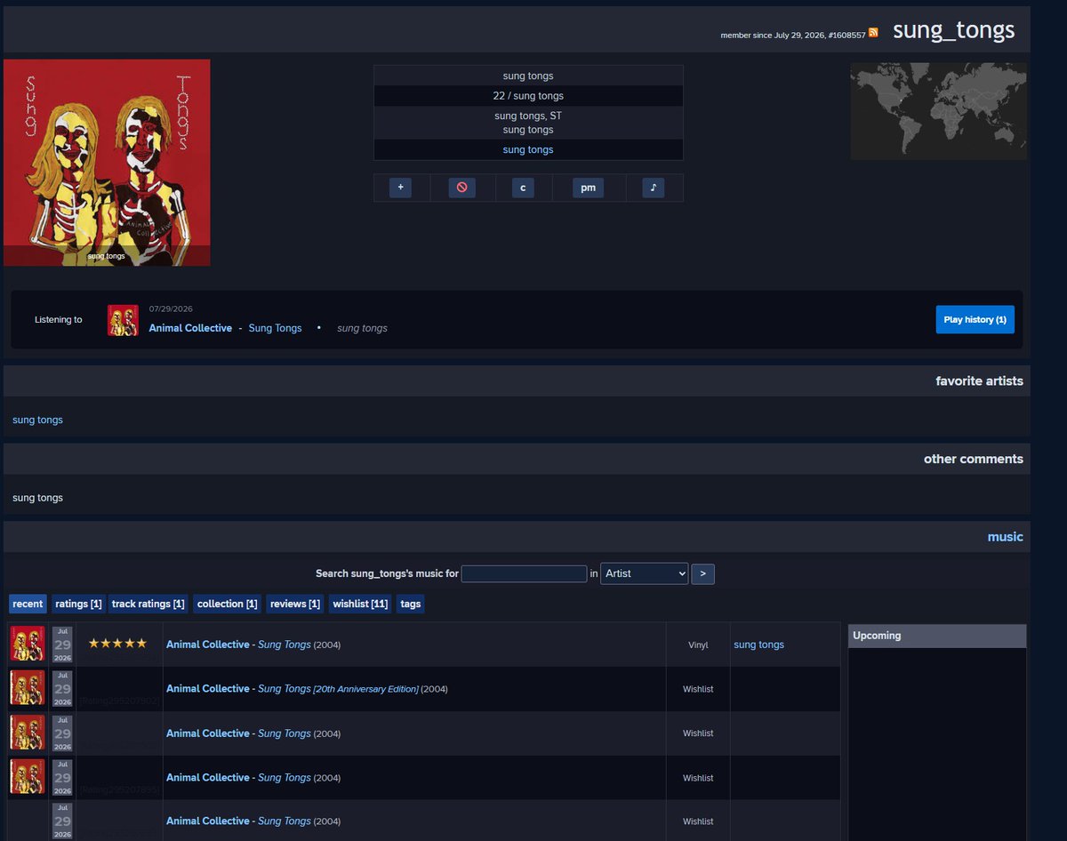Open the "c" compatibility button

pyautogui.click(x=523, y=188)
